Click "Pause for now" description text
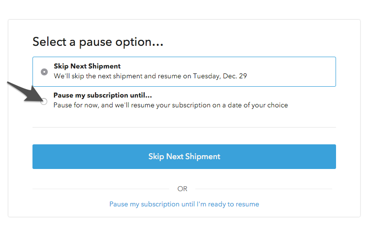The image size is (369, 234). tap(75, 105)
